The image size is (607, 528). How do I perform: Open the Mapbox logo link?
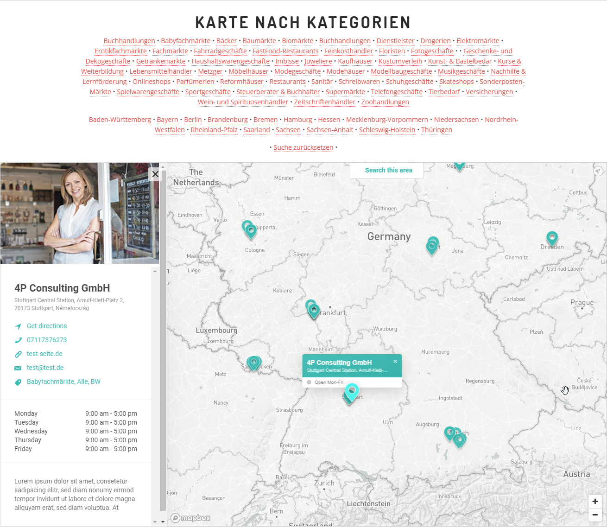pos(190,518)
